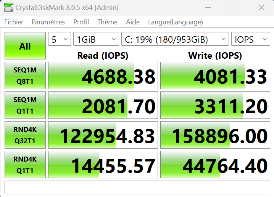Click the write value 44764.40

[x=215, y=165]
